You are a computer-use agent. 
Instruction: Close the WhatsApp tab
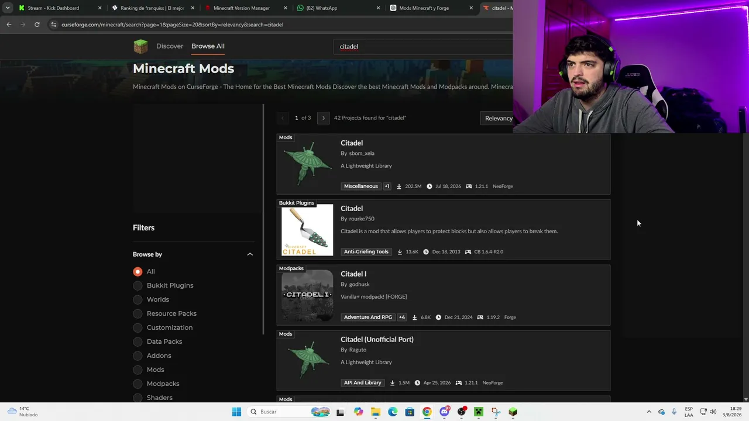coord(378,8)
